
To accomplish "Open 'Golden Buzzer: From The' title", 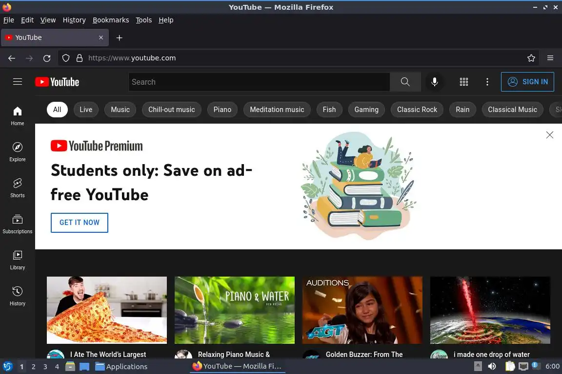I will [364, 355].
